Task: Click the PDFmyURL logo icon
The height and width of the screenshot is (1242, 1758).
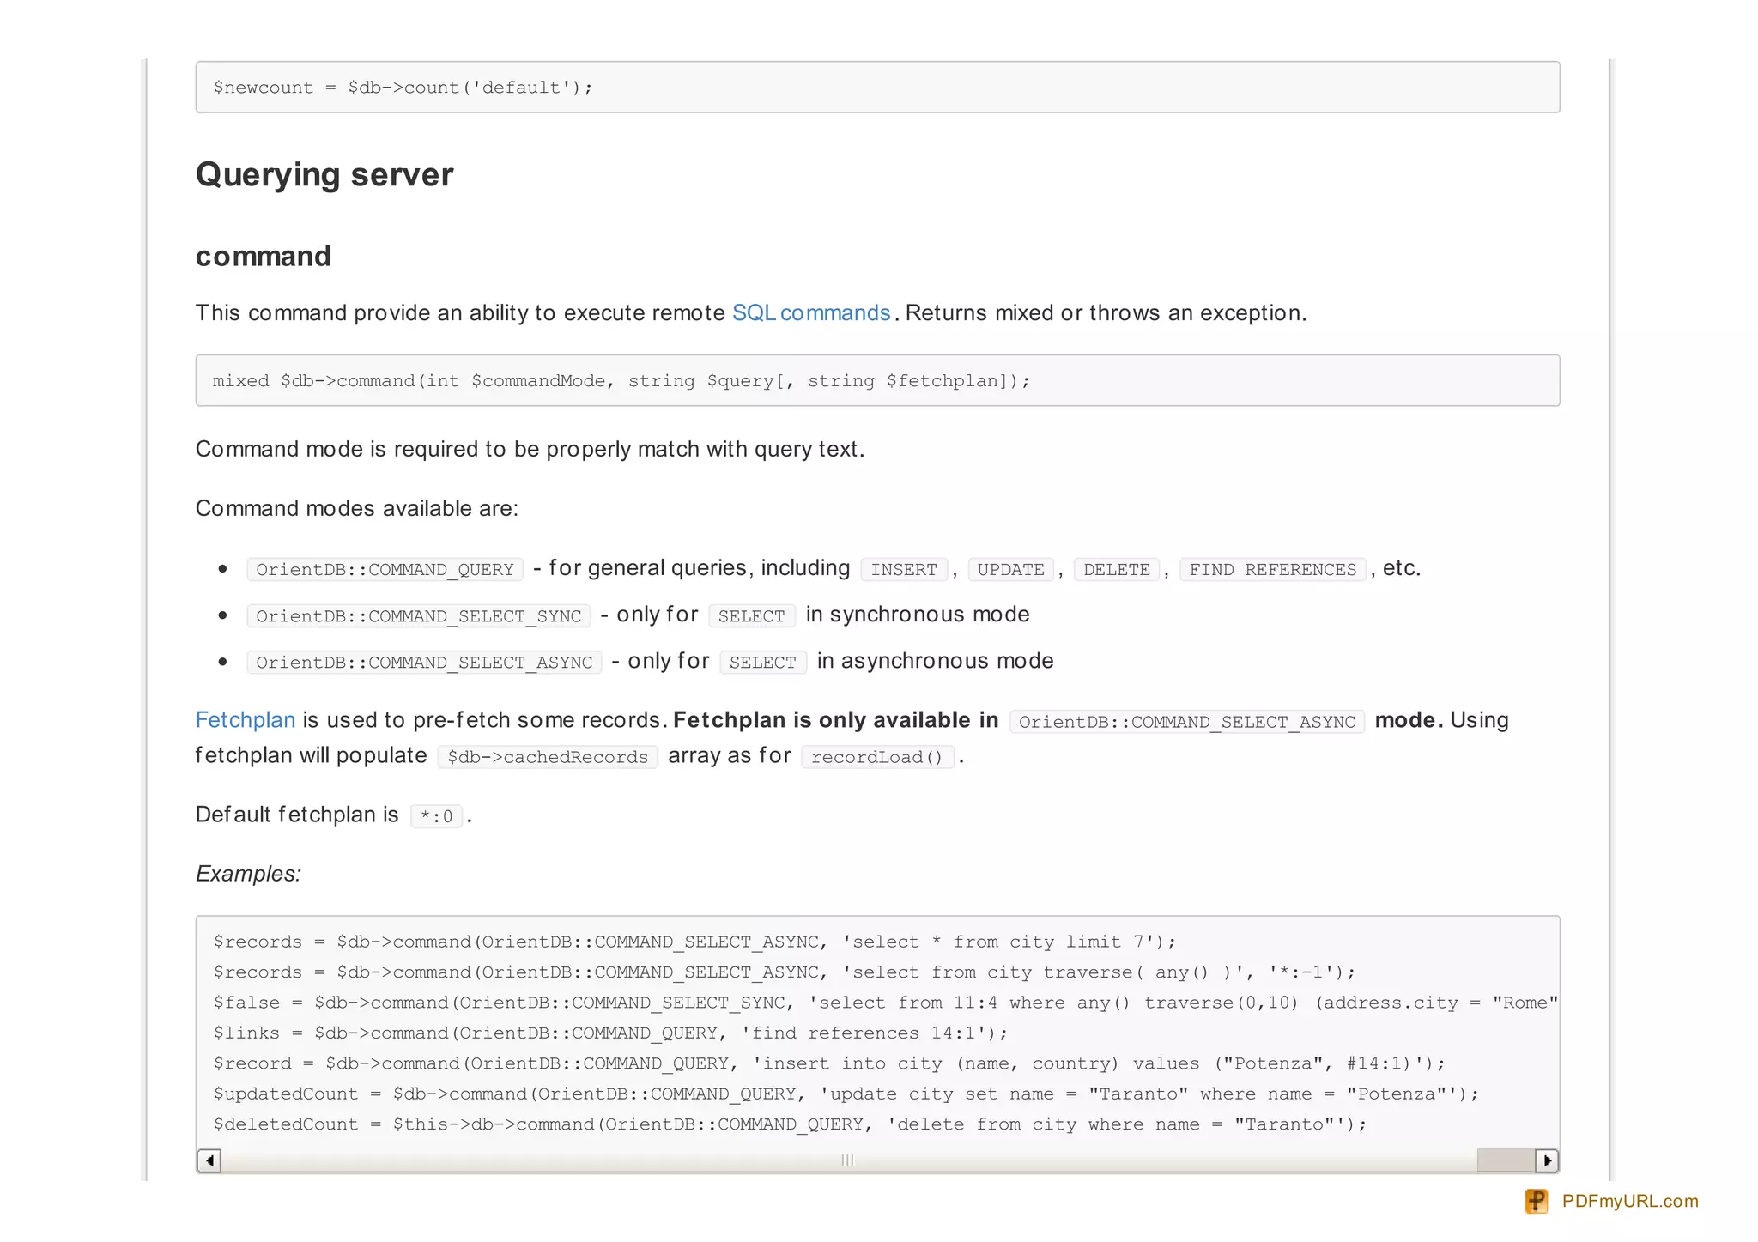Action: click(x=1536, y=1201)
